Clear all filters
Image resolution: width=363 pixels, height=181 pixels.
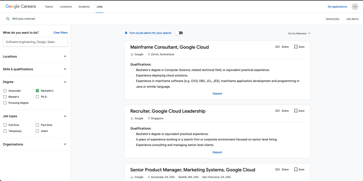[x=60, y=33]
